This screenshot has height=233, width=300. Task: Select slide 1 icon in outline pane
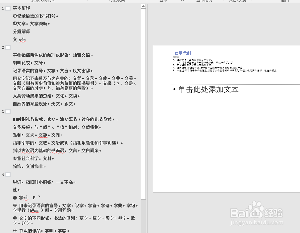point(8,8)
